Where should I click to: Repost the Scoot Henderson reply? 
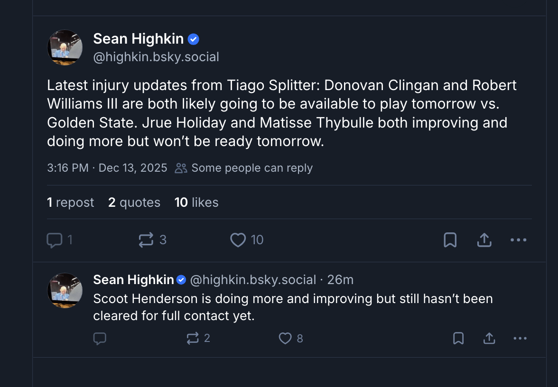pyautogui.click(x=193, y=338)
